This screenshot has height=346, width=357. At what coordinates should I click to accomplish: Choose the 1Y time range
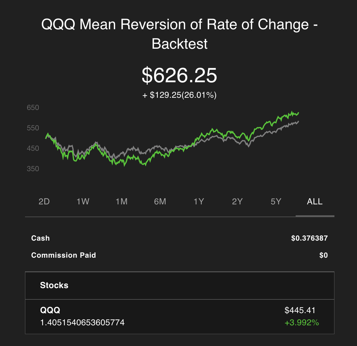[199, 202]
